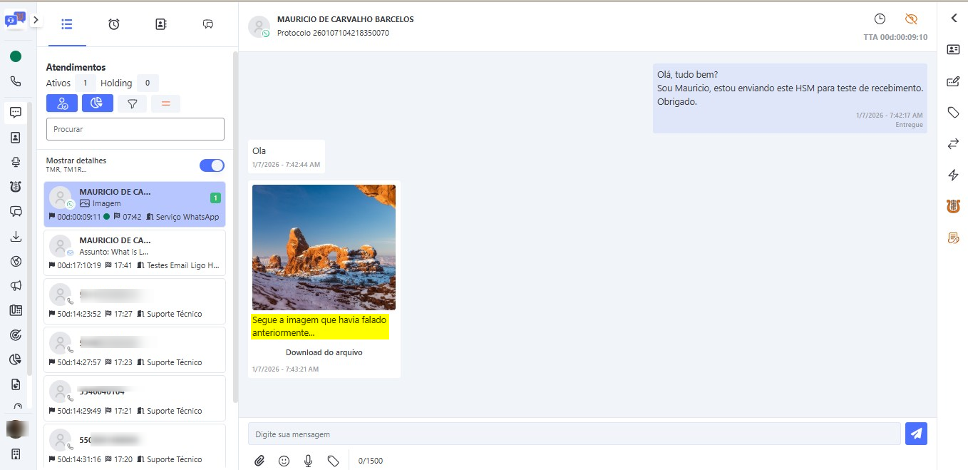Screen dimensions: 968x470
Task: Switch to the contact card tab at the top
Action: pos(160,24)
